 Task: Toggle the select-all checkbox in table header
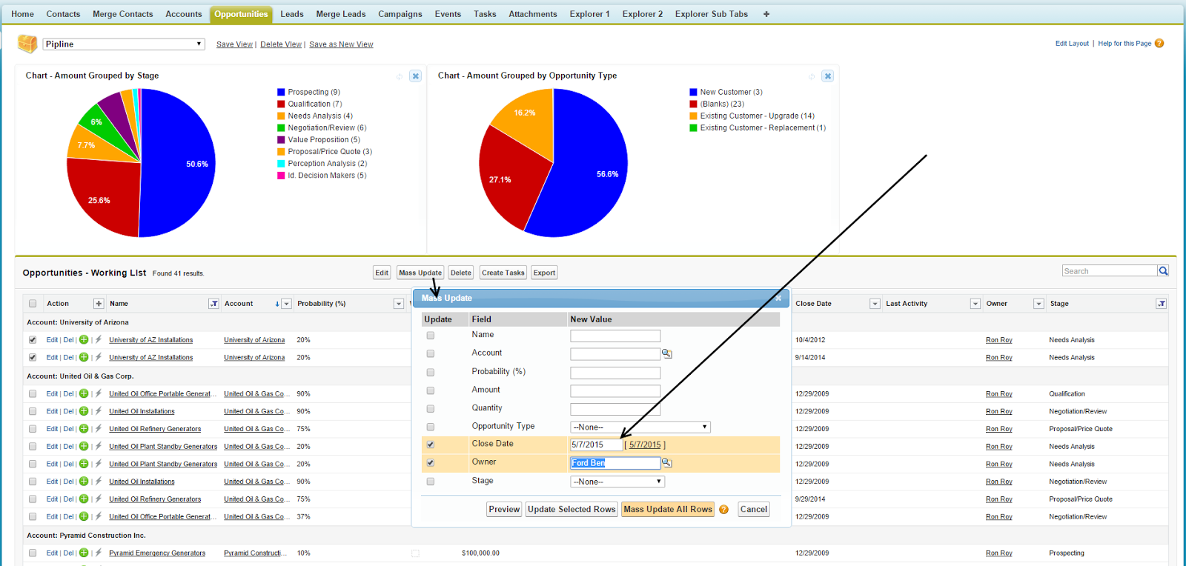[x=33, y=304]
